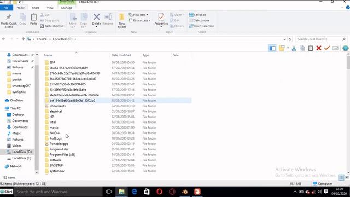Click Cut in Clipboard group

click(x=45, y=15)
